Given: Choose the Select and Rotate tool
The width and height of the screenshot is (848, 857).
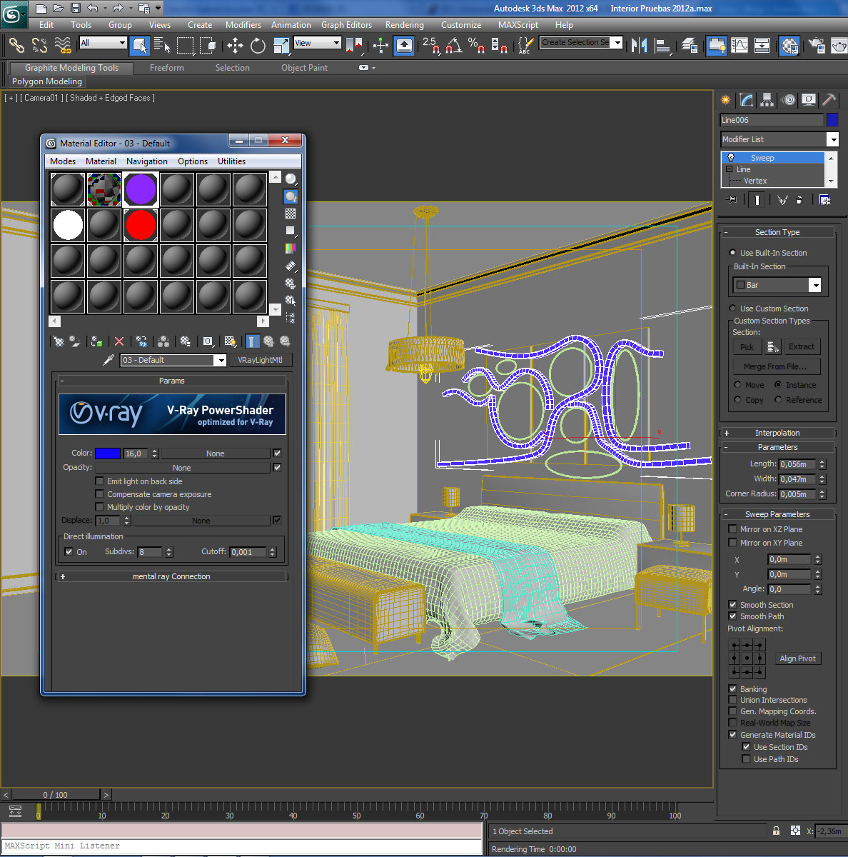Looking at the screenshot, I should 258,46.
